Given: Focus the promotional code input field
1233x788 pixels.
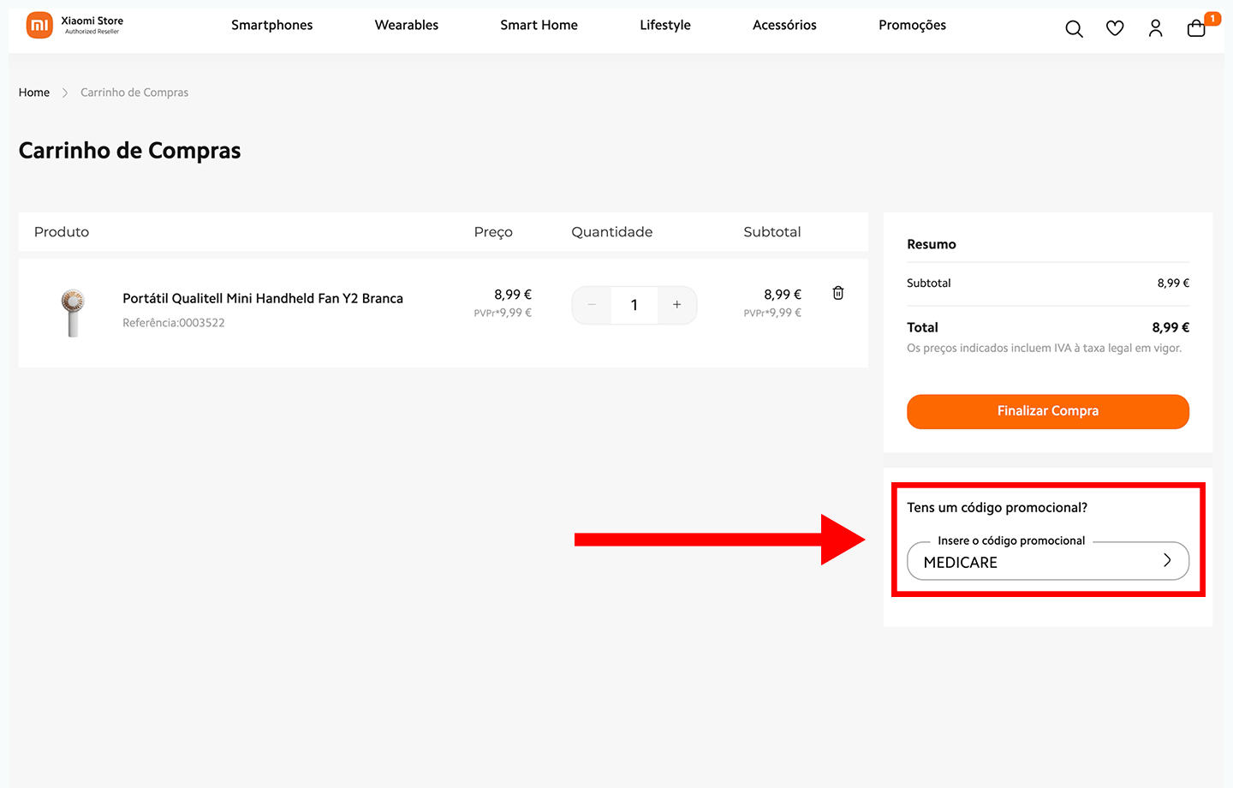Looking at the screenshot, I should pyautogui.click(x=1027, y=562).
